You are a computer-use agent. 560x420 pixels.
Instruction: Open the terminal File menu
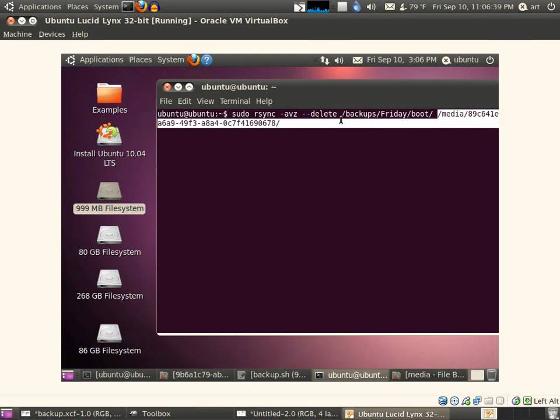pos(166,101)
